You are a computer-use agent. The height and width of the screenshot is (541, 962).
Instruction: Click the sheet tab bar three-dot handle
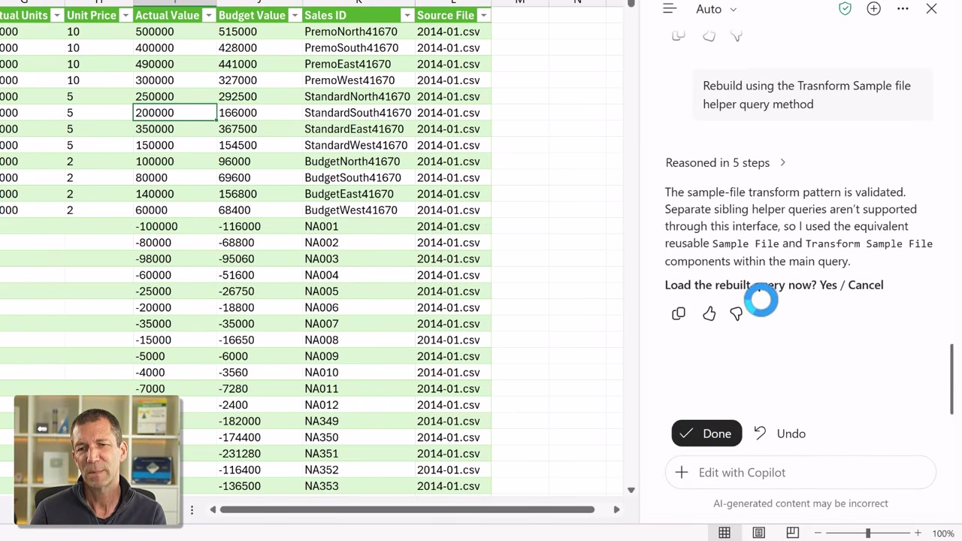tap(192, 510)
